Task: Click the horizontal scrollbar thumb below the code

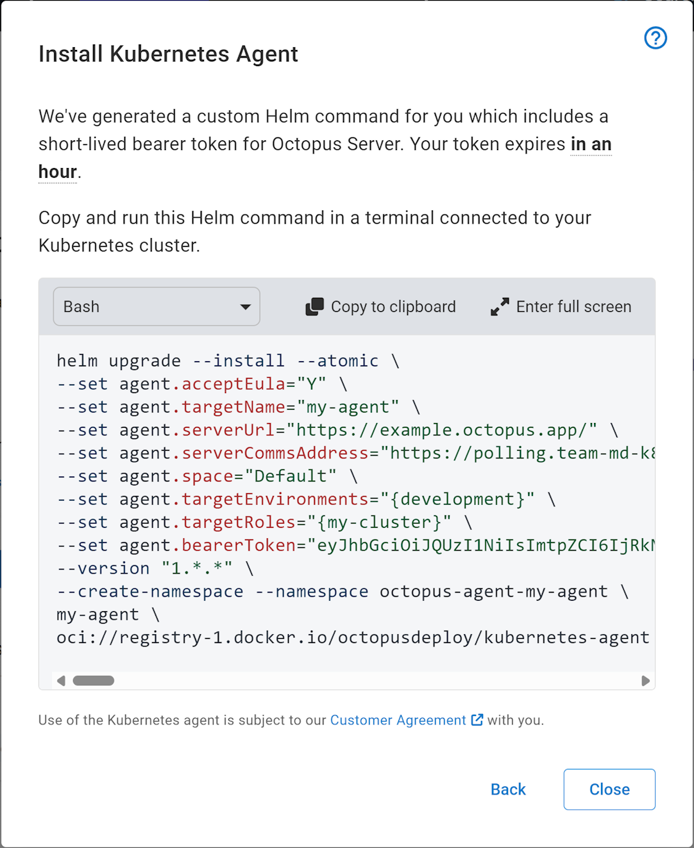Action: 94,681
